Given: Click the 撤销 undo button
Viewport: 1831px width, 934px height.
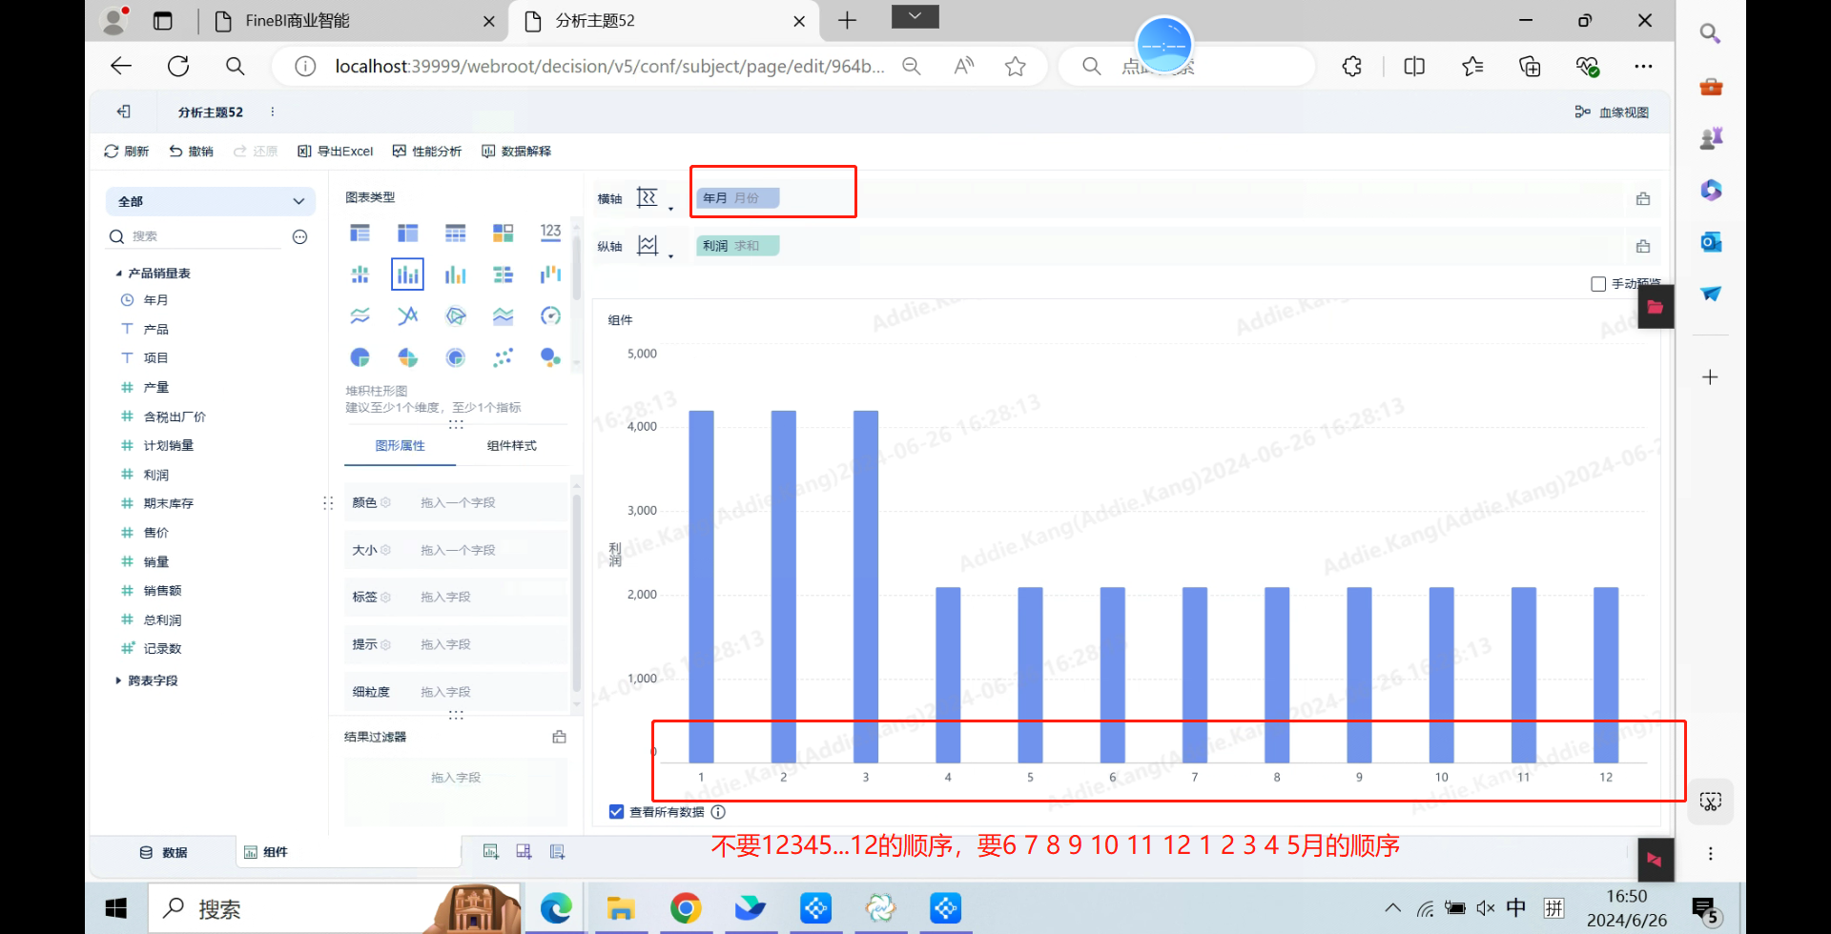Looking at the screenshot, I should point(191,152).
